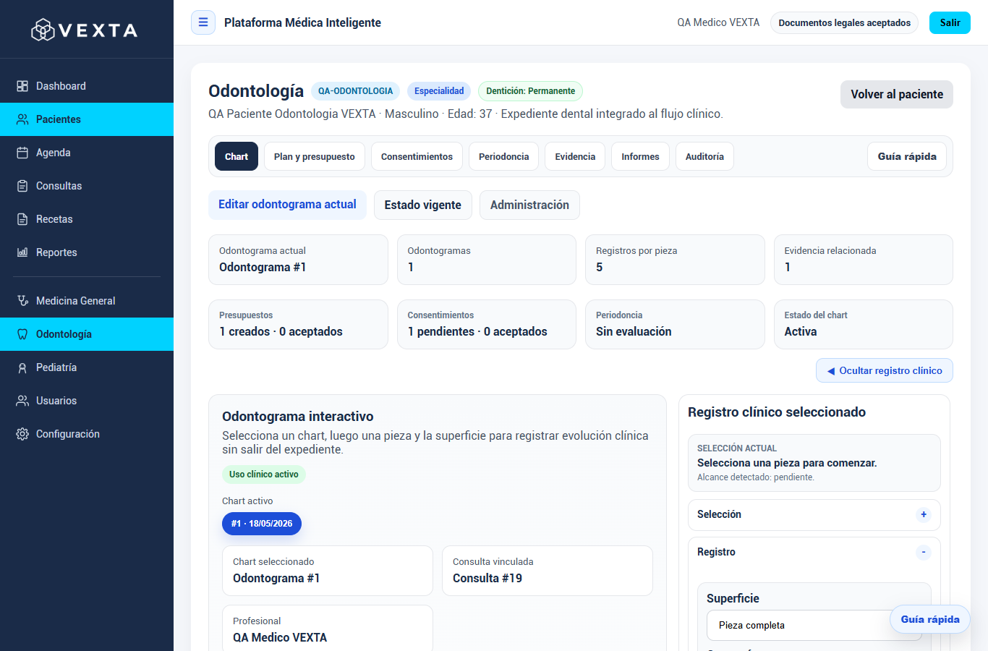Click the Agenda calendar icon
Screen dimensions: 988x651
point(22,153)
